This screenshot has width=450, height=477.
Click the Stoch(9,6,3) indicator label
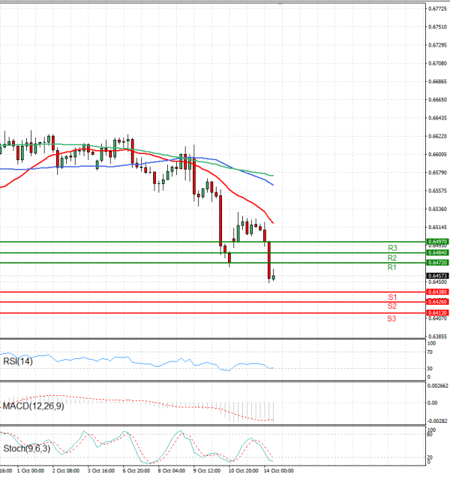[x=27, y=449]
